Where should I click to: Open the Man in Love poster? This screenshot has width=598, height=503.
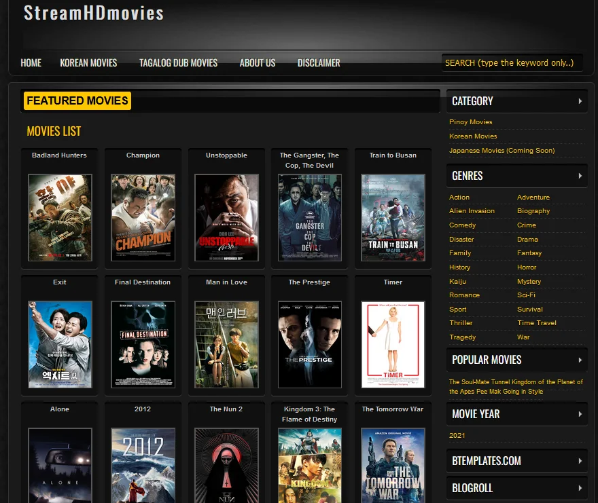tap(226, 344)
